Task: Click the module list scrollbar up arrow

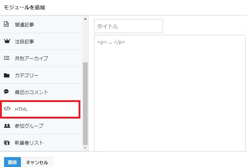Action: (x=85, y=19)
